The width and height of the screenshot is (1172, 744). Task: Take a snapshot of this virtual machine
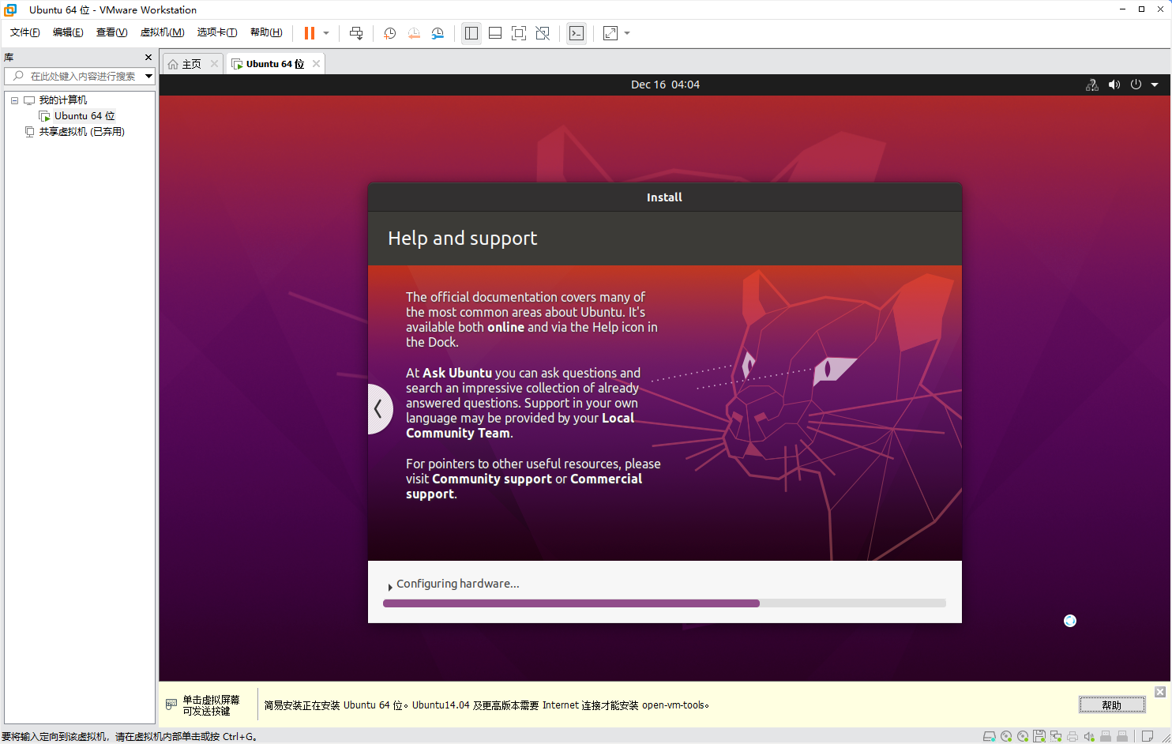389,33
